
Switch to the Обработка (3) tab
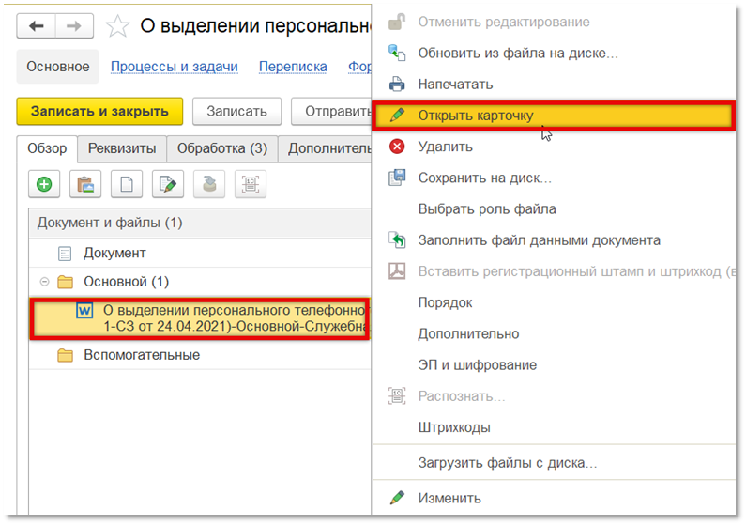point(221,148)
